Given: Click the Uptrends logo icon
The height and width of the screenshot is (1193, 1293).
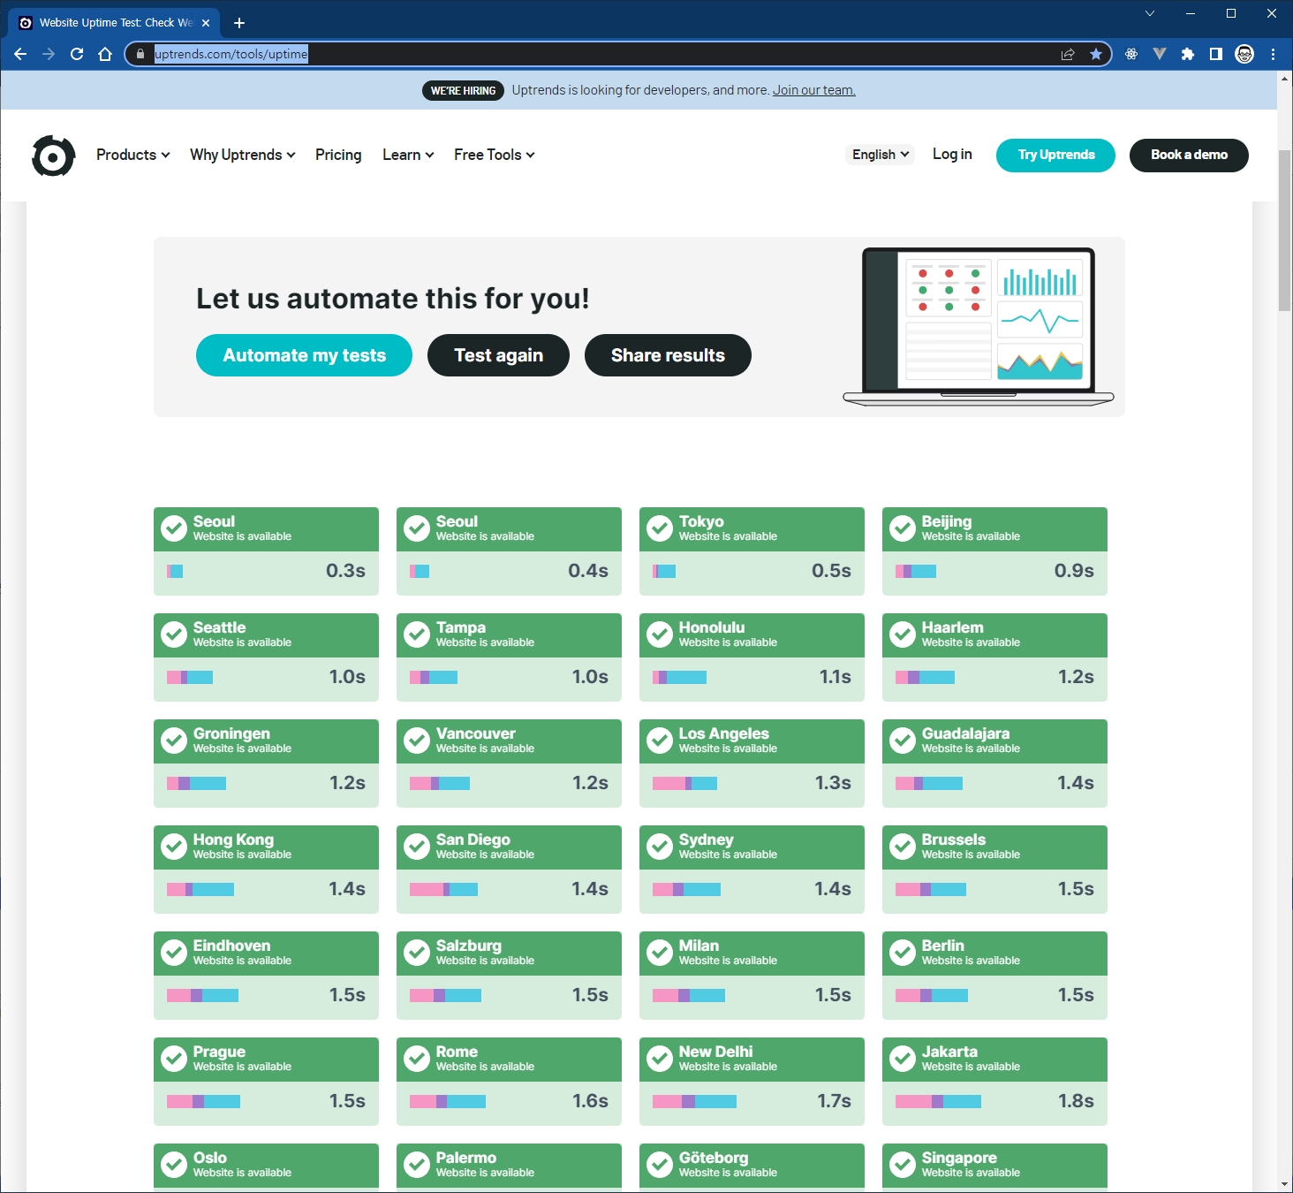Looking at the screenshot, I should pyautogui.click(x=53, y=156).
